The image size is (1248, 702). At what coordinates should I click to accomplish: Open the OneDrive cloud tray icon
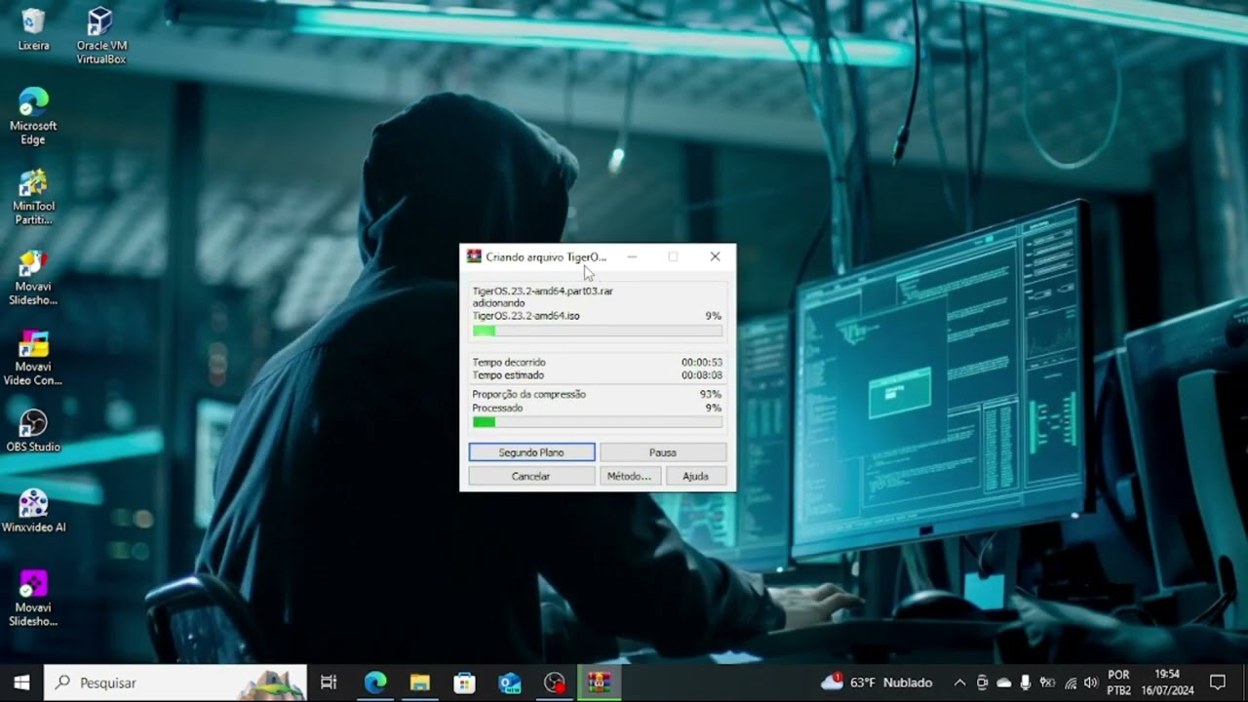(x=1003, y=682)
